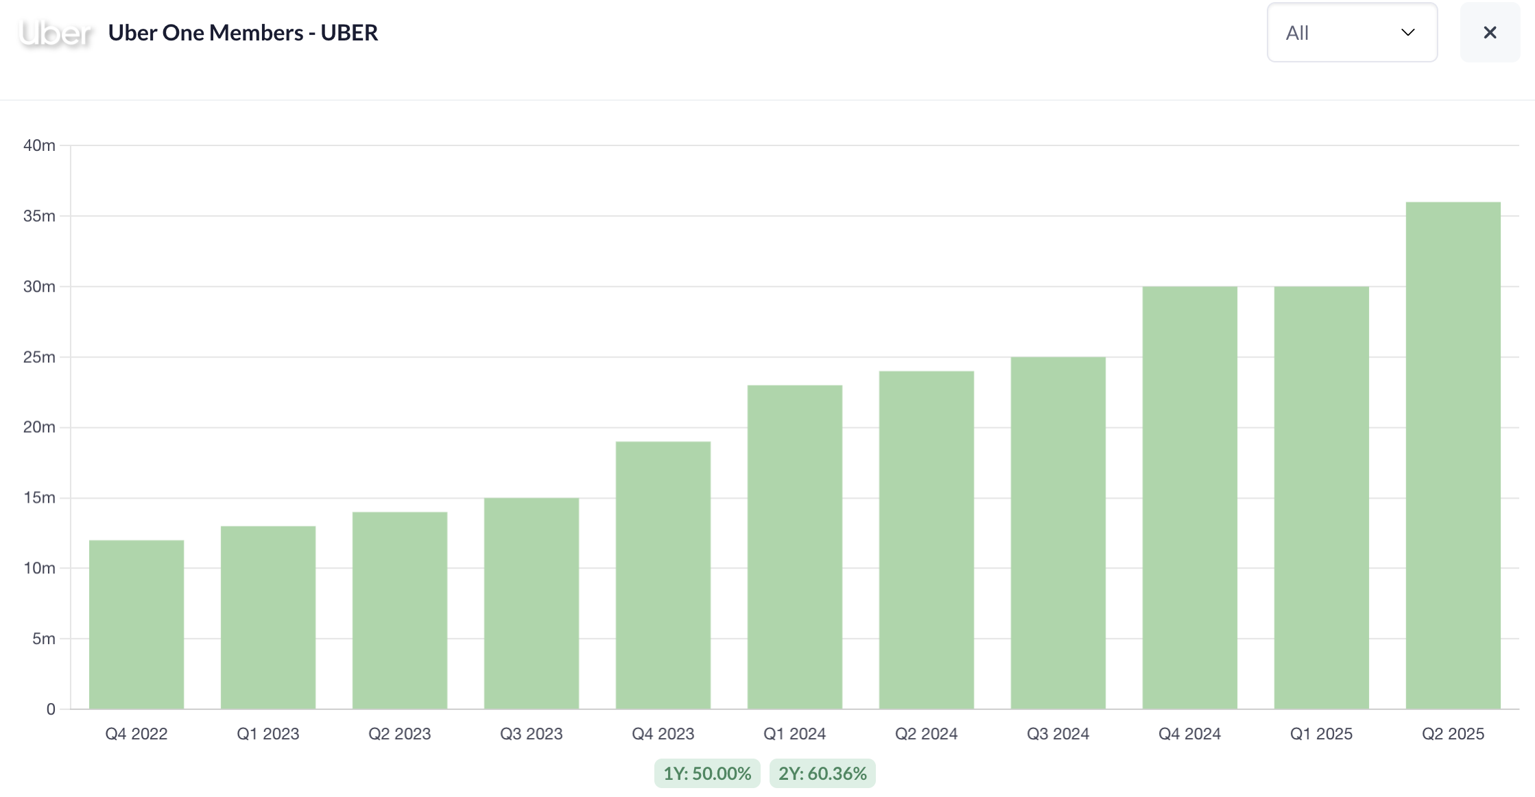
Task: Click the Q4 2023 bar
Action: (663, 575)
